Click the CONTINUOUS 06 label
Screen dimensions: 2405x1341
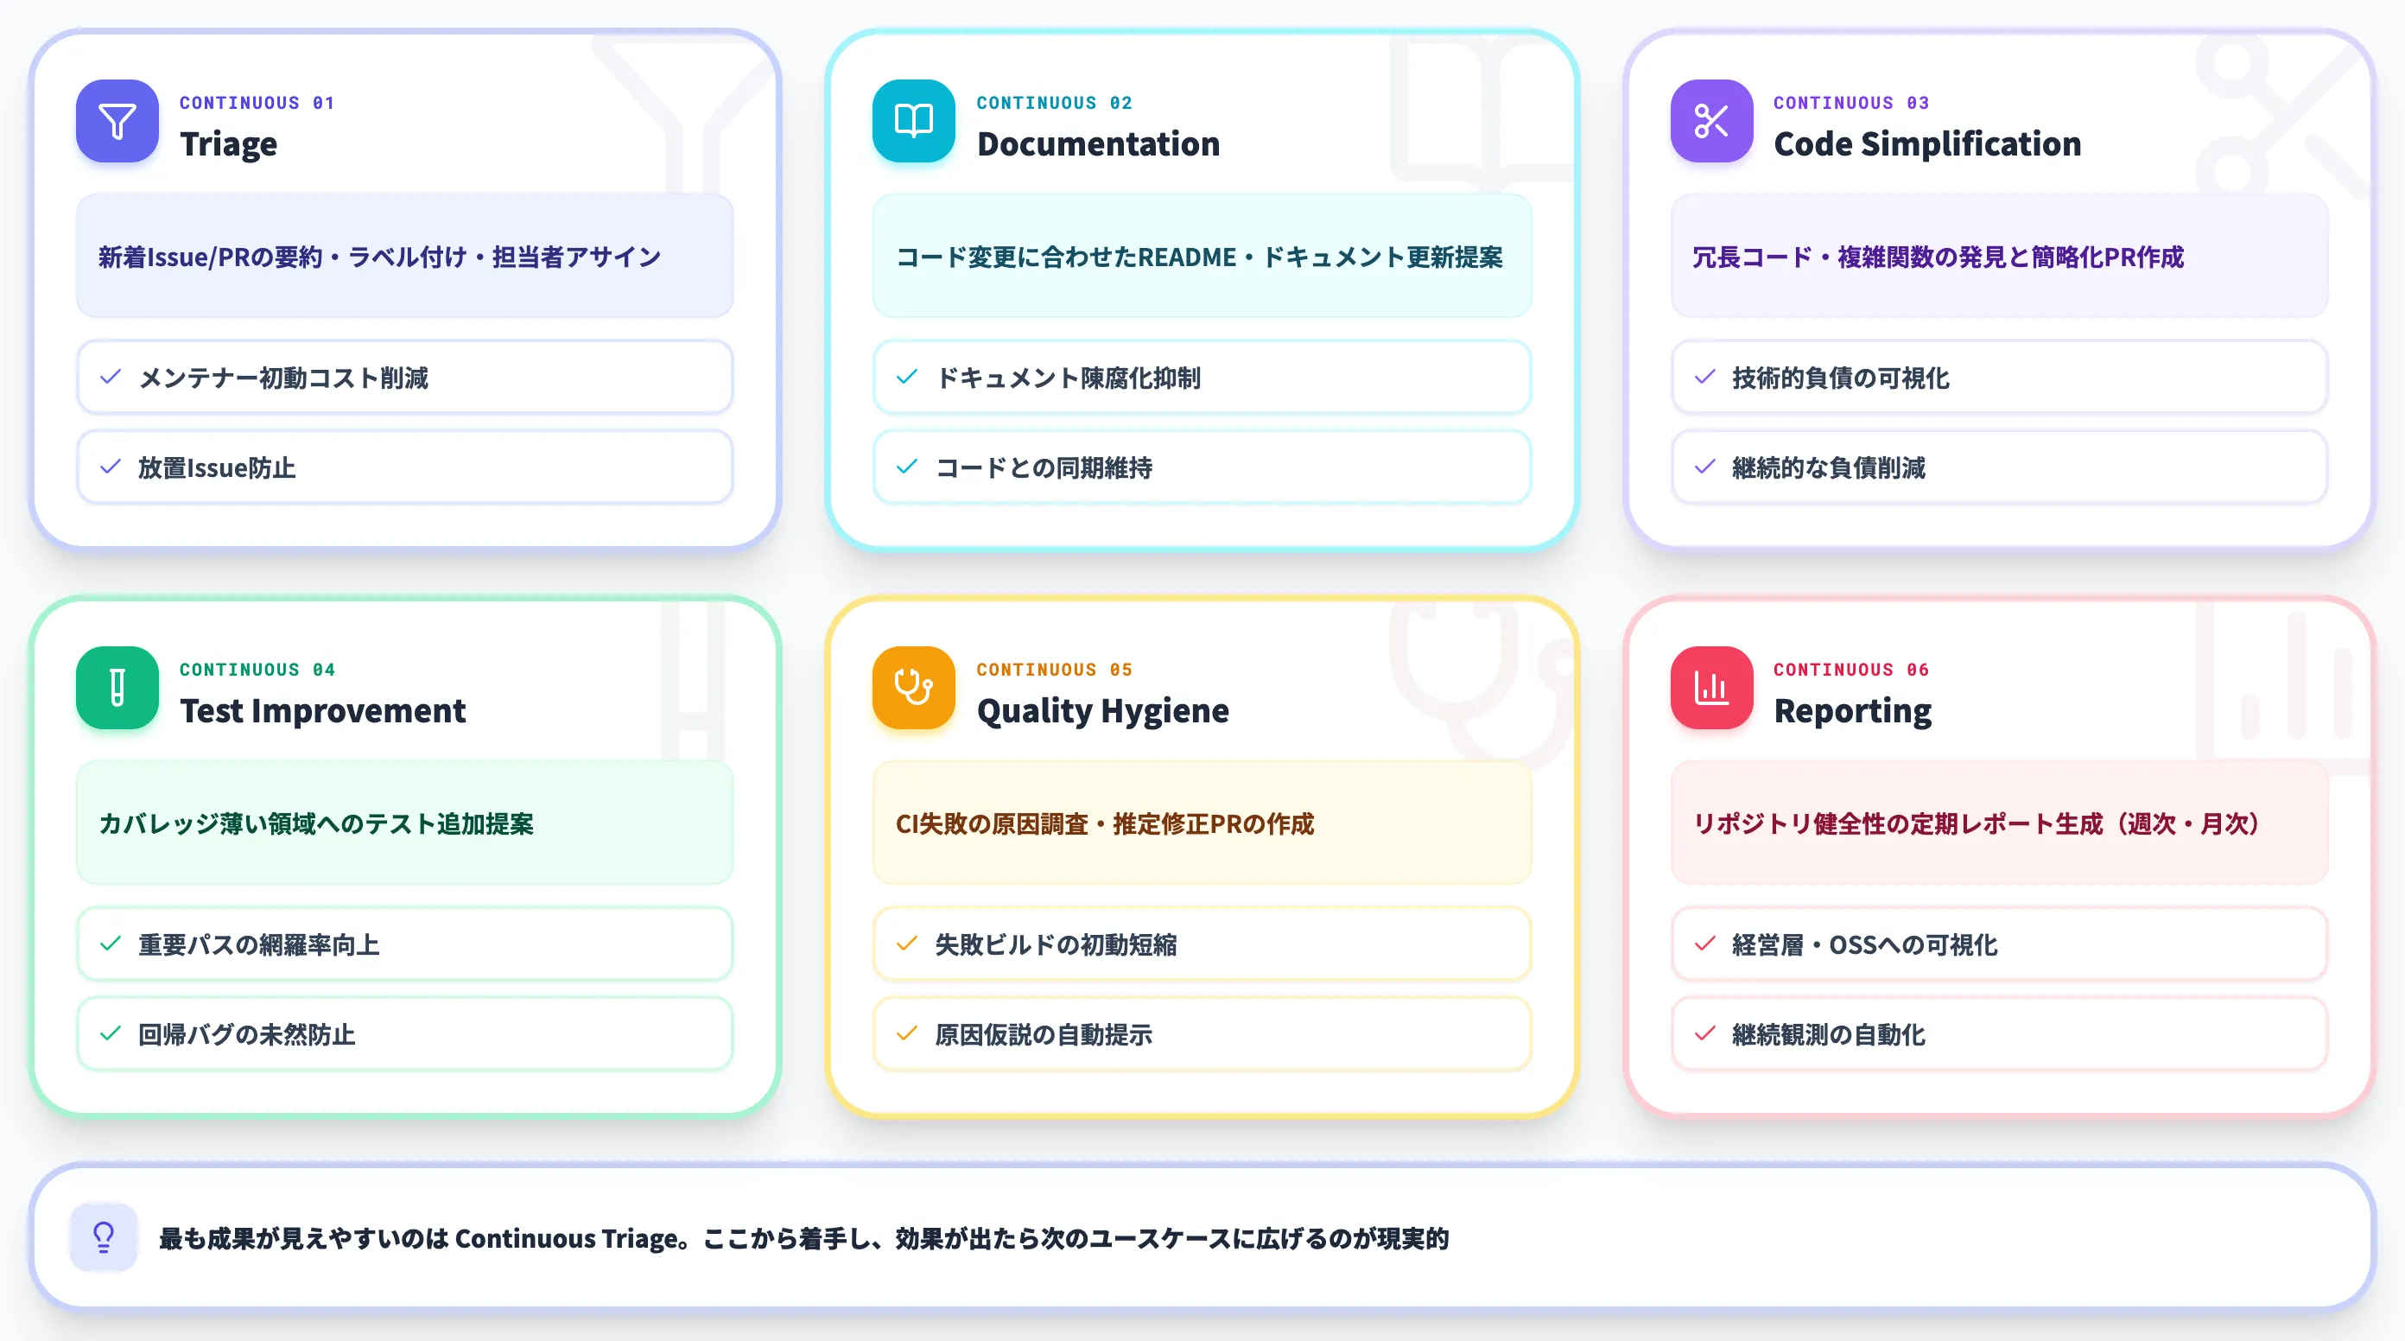click(x=1851, y=670)
